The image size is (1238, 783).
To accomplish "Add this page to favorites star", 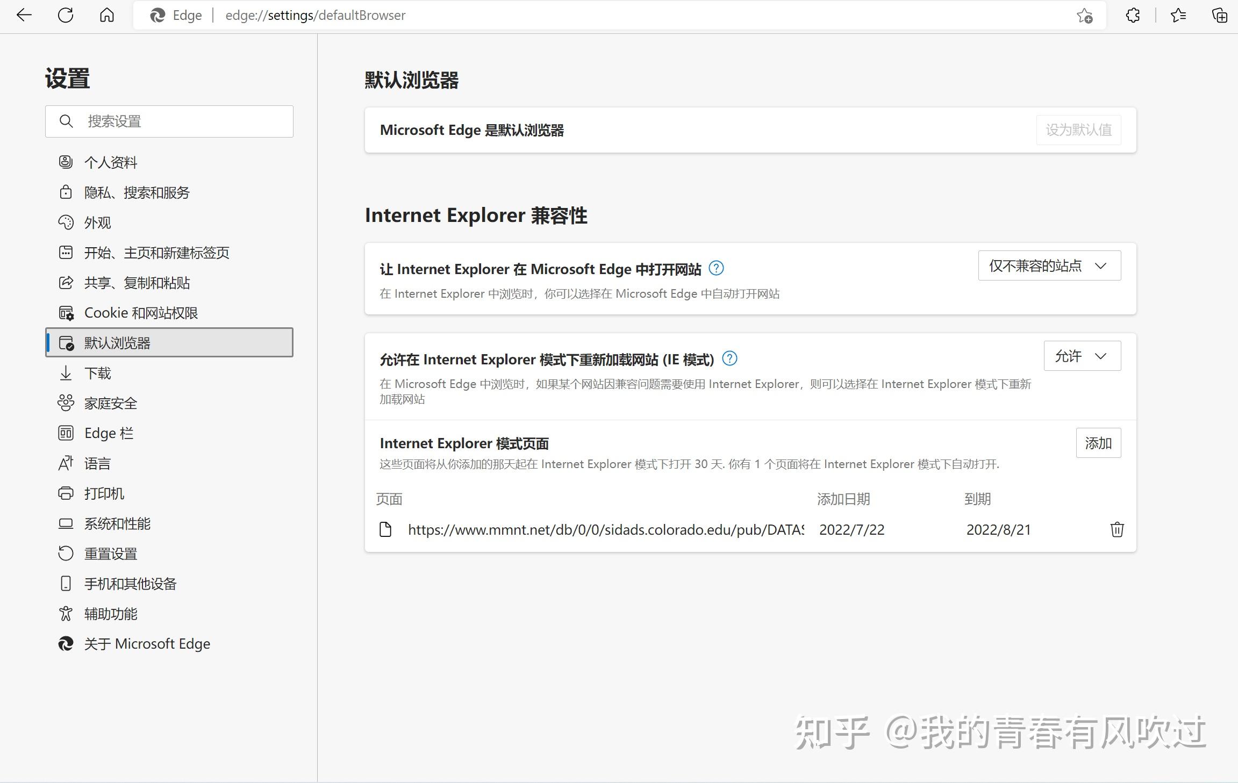I will pyautogui.click(x=1084, y=16).
